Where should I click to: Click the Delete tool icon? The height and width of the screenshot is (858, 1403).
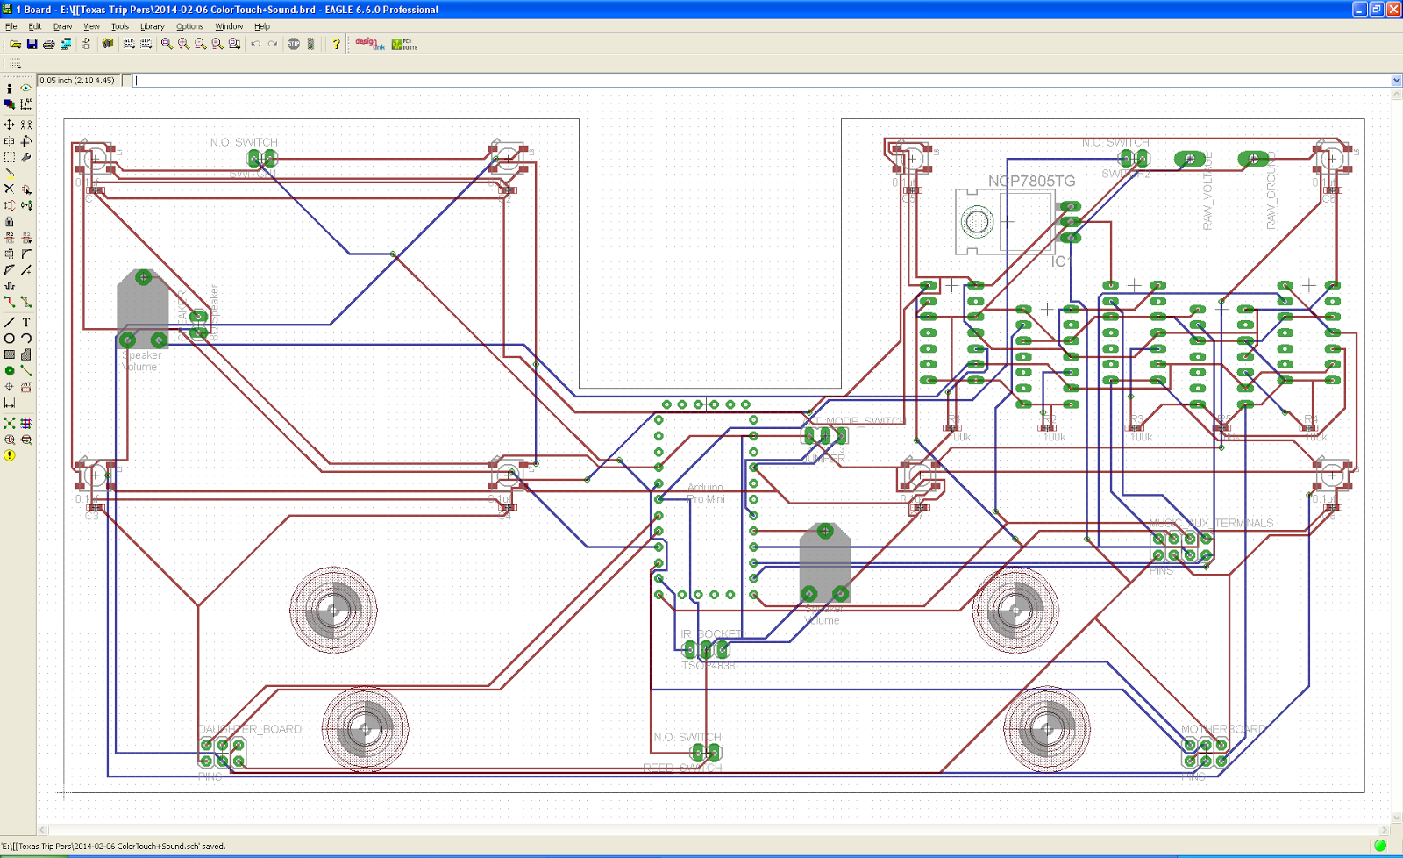pos(10,189)
